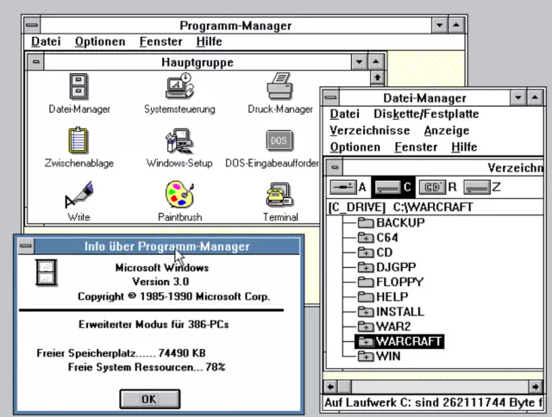Screen dimensions: 552x417
Task: Switch to drive Z icon
Action: [x=477, y=187]
